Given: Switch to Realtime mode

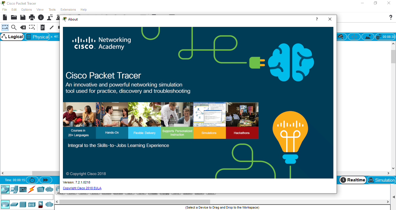Looking at the screenshot, I should (353, 180).
